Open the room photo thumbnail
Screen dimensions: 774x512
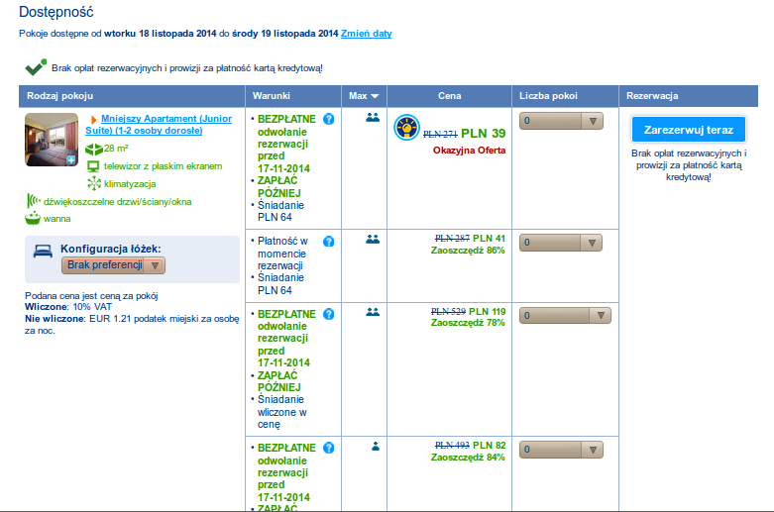coord(52,140)
